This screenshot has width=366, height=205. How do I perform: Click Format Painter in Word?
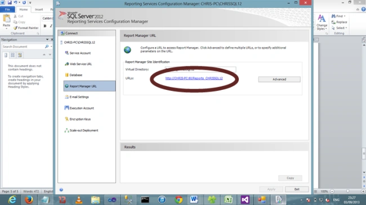pos(26,28)
